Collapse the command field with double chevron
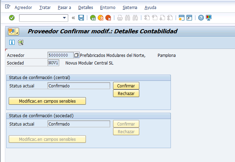This screenshot has height=162, width=235. (73, 18)
